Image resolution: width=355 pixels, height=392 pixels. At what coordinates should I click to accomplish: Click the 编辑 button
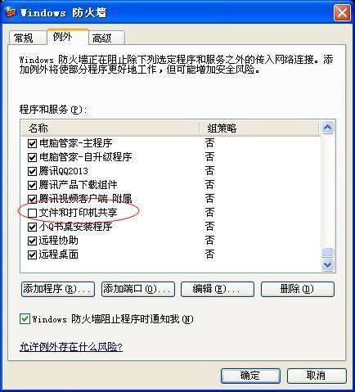[x=218, y=289]
